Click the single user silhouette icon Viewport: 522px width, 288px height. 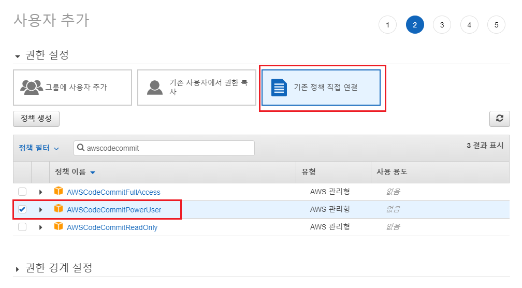tap(155, 88)
